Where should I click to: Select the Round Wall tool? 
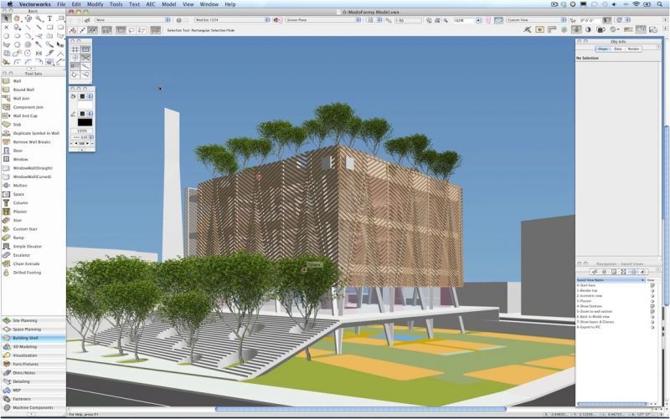click(23, 89)
